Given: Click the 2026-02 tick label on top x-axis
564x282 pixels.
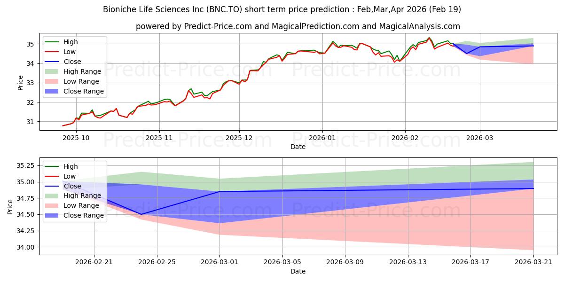Looking at the screenshot, I should point(405,138).
